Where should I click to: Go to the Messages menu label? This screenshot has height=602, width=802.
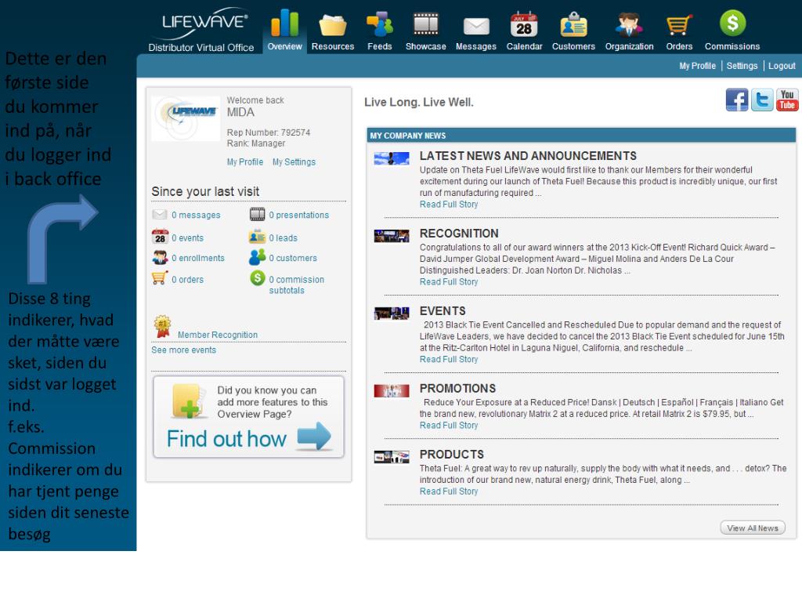[x=476, y=46]
